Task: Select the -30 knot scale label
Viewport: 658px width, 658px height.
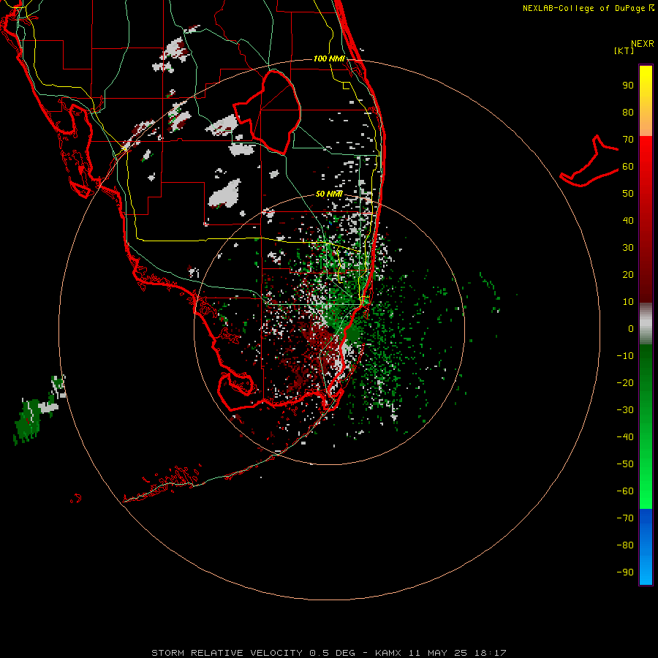Action: 625,410
